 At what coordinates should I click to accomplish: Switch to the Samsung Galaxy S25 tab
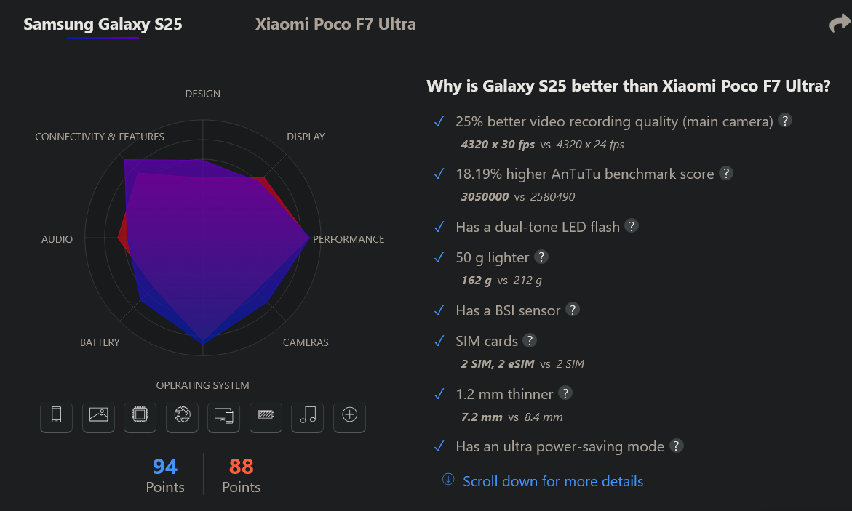pos(103,24)
